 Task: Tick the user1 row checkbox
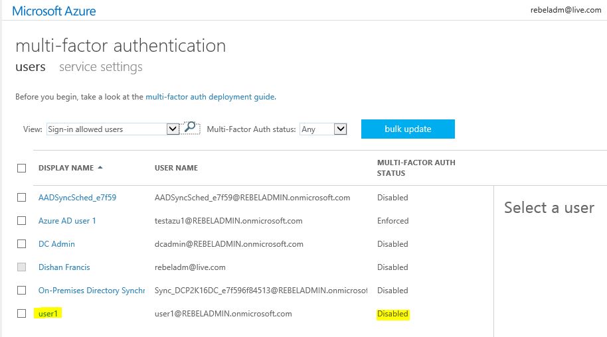[22, 313]
